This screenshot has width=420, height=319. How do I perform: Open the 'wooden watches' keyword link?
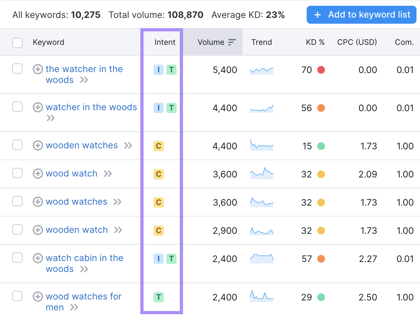tap(82, 145)
